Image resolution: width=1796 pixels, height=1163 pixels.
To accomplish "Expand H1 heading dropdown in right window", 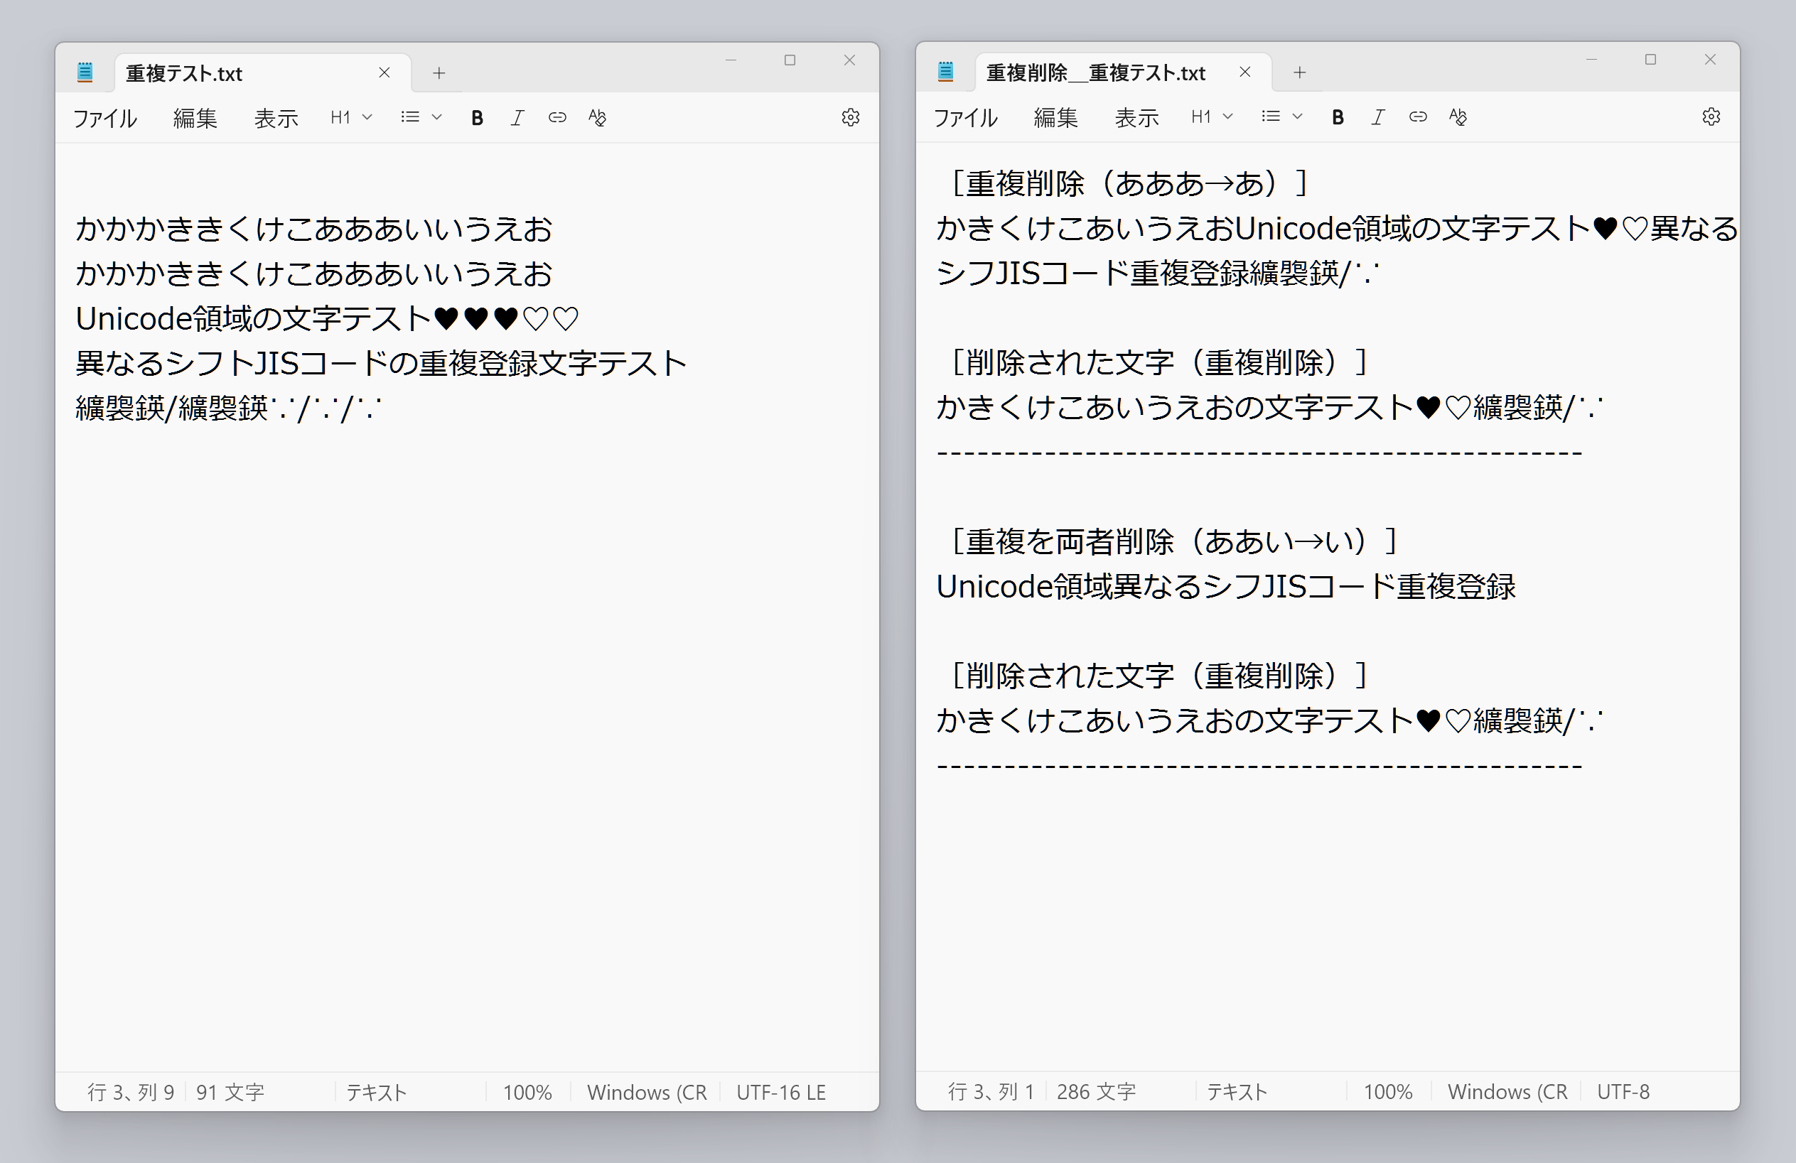I will click(x=1211, y=117).
